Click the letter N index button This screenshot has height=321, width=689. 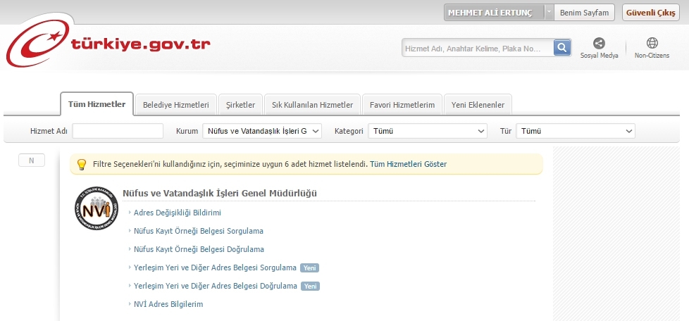pos(31,160)
